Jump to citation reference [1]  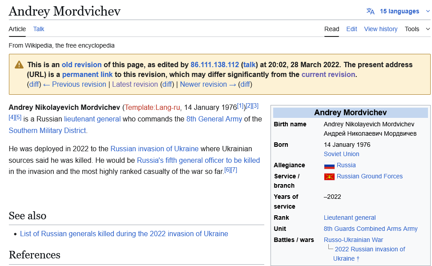click(240, 106)
